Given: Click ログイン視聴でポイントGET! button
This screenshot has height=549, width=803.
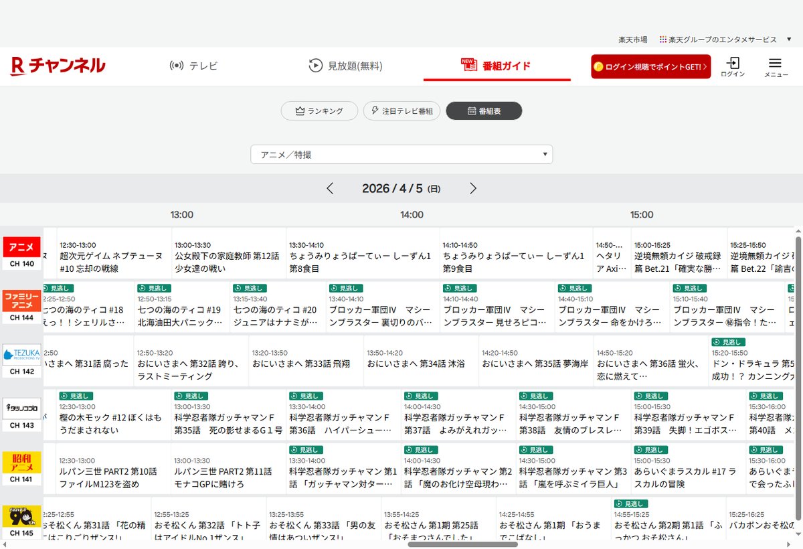Looking at the screenshot, I should (650, 67).
